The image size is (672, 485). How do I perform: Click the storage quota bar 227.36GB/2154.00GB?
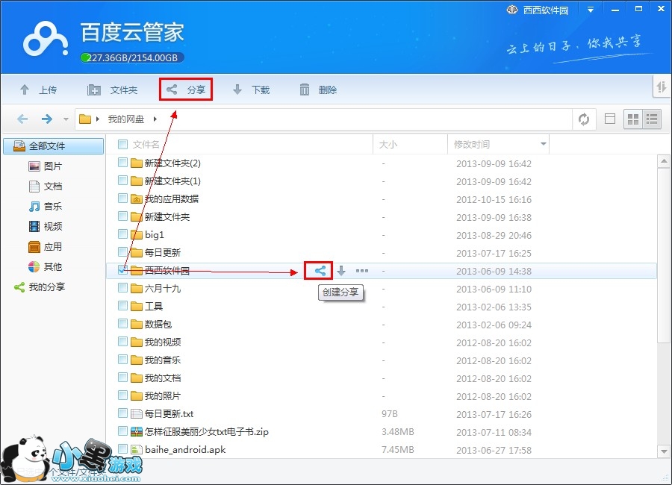[x=132, y=58]
